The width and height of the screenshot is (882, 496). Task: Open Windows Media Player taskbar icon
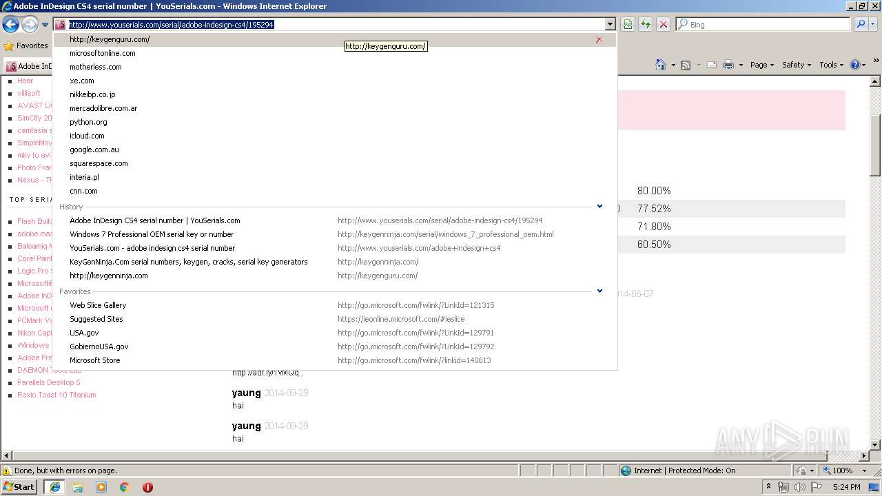pyautogui.click(x=101, y=487)
